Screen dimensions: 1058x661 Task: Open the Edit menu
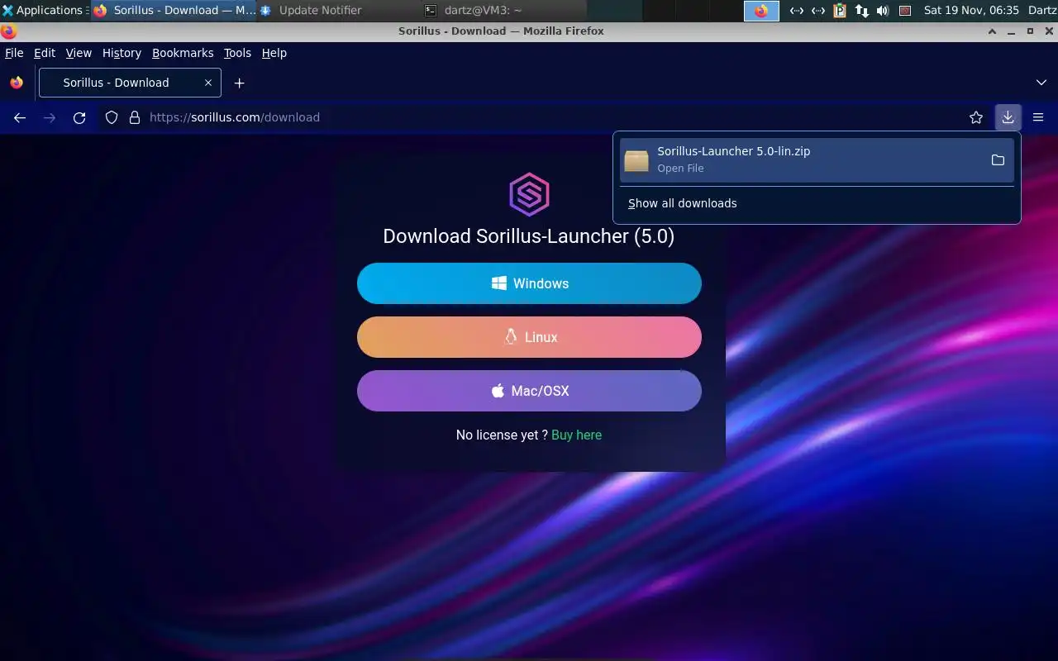click(x=45, y=53)
